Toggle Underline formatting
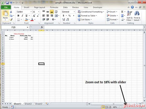 pyautogui.click(x=26, y=16)
